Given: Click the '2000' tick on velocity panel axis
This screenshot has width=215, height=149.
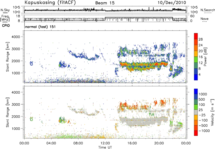Looking at the screenshot, I should click(x=16, y=116).
